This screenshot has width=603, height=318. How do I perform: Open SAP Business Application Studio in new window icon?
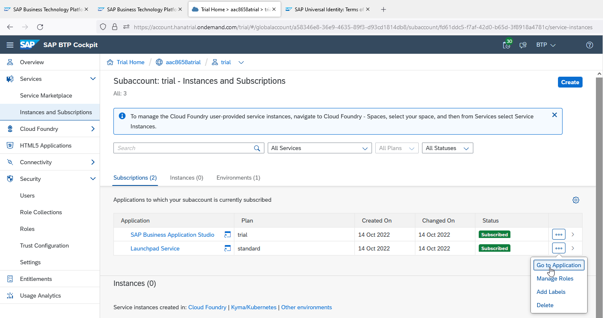click(x=228, y=234)
